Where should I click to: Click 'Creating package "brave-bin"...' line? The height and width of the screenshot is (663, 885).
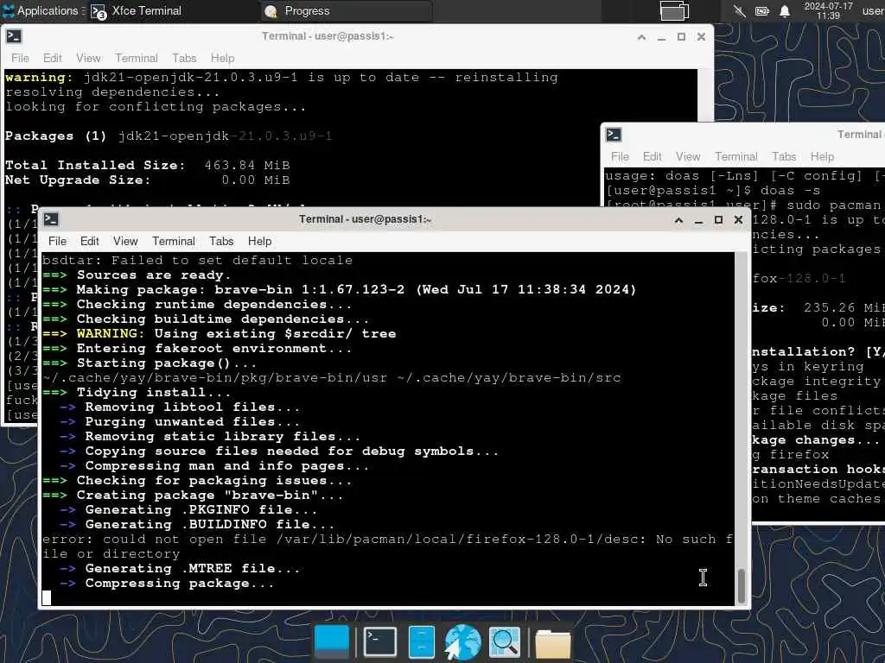[193, 496]
